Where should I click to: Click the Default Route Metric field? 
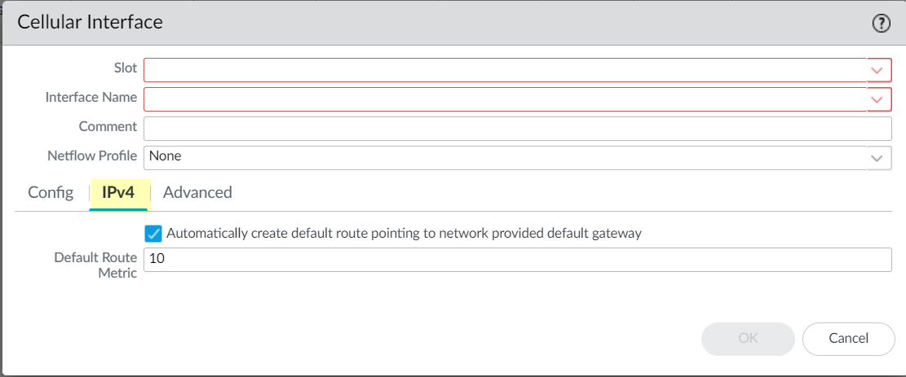click(517, 260)
